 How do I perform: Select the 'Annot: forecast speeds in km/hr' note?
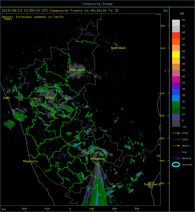coord(33,17)
